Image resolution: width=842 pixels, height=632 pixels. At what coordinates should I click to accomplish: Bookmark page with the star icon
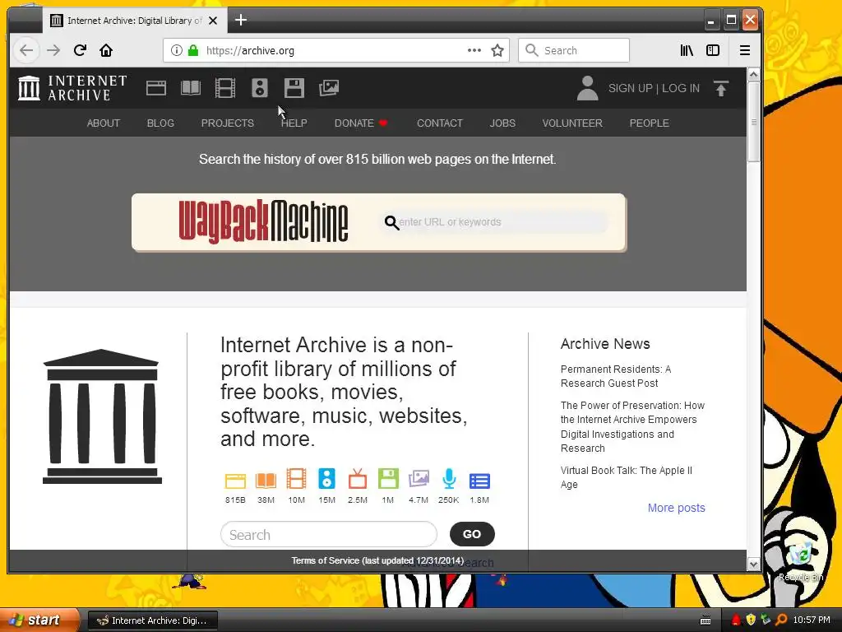coord(497,50)
